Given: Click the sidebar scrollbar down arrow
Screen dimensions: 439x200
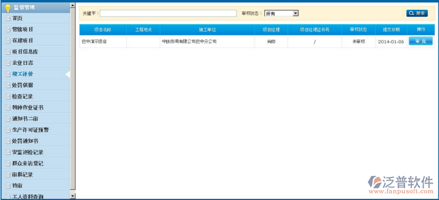Looking at the screenshot, I should pyautogui.click(x=73, y=196).
